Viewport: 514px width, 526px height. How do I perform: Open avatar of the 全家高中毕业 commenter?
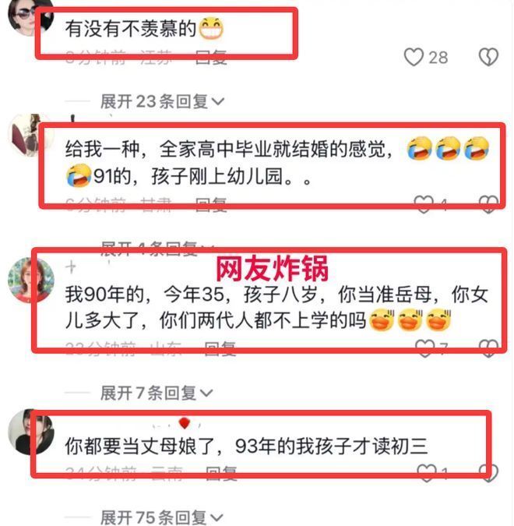pyautogui.click(x=31, y=136)
